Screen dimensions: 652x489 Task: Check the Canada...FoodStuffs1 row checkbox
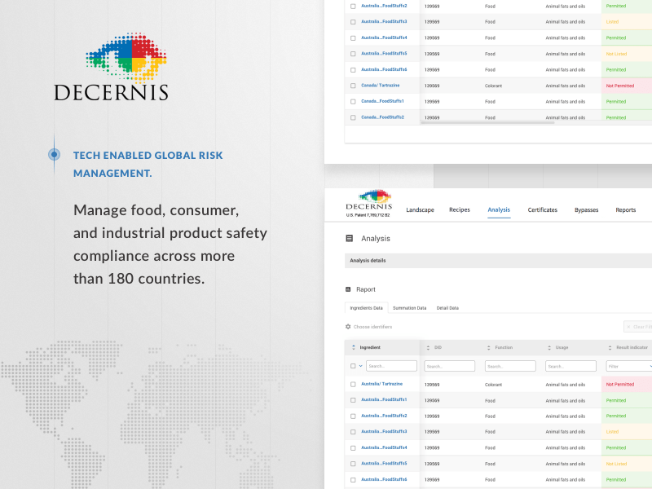[x=353, y=101]
